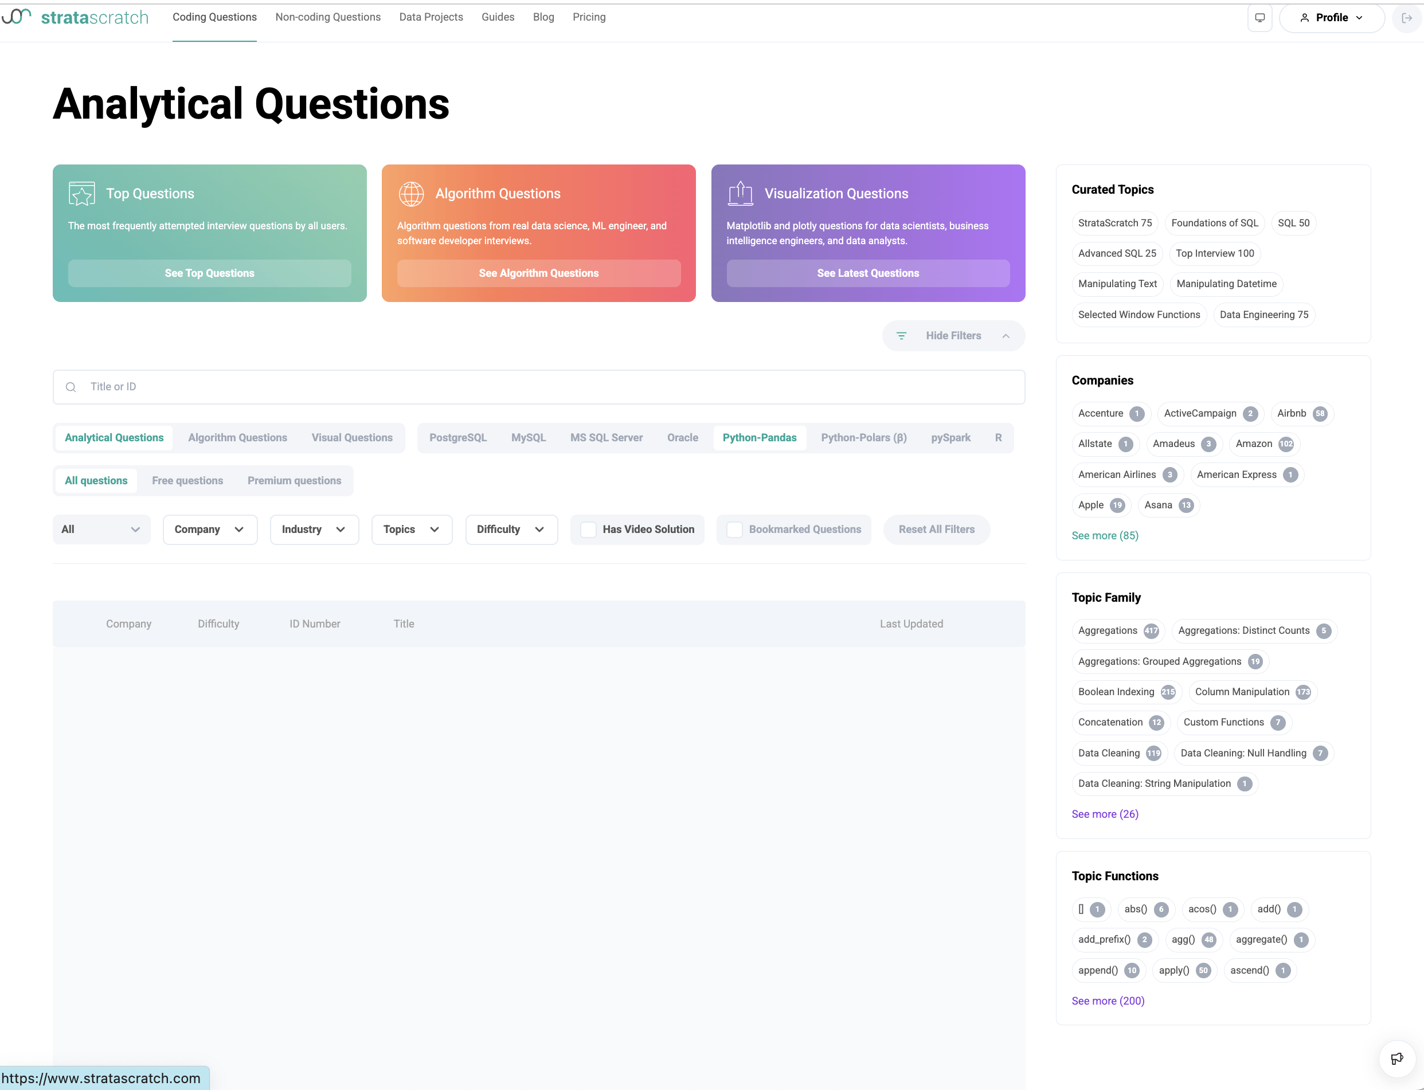This screenshot has width=1424, height=1090.
Task: Enable Has Video Solution checkbox
Action: [588, 530]
